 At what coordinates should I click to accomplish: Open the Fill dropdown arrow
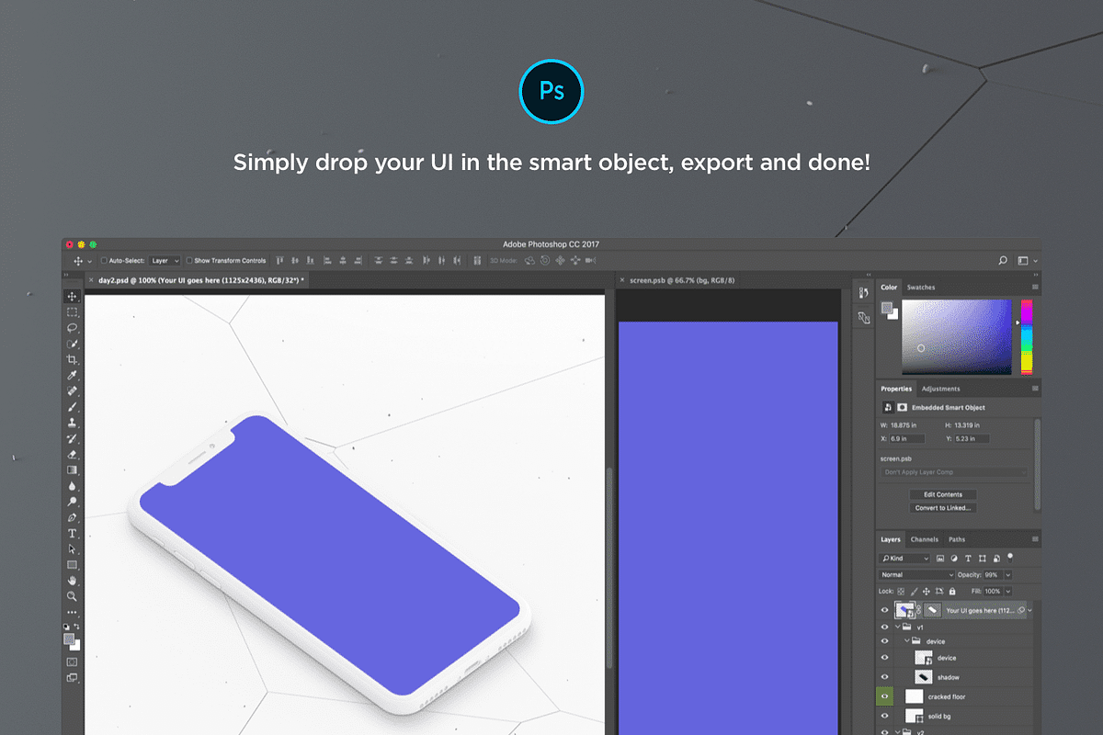click(1008, 591)
